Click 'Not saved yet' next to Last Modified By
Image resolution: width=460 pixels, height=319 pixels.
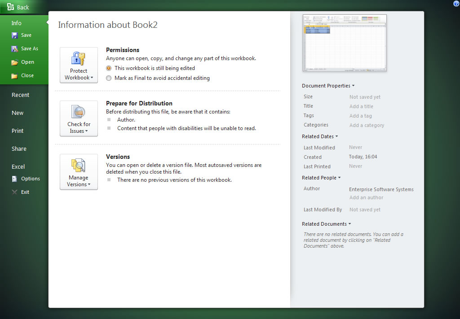(x=365, y=210)
